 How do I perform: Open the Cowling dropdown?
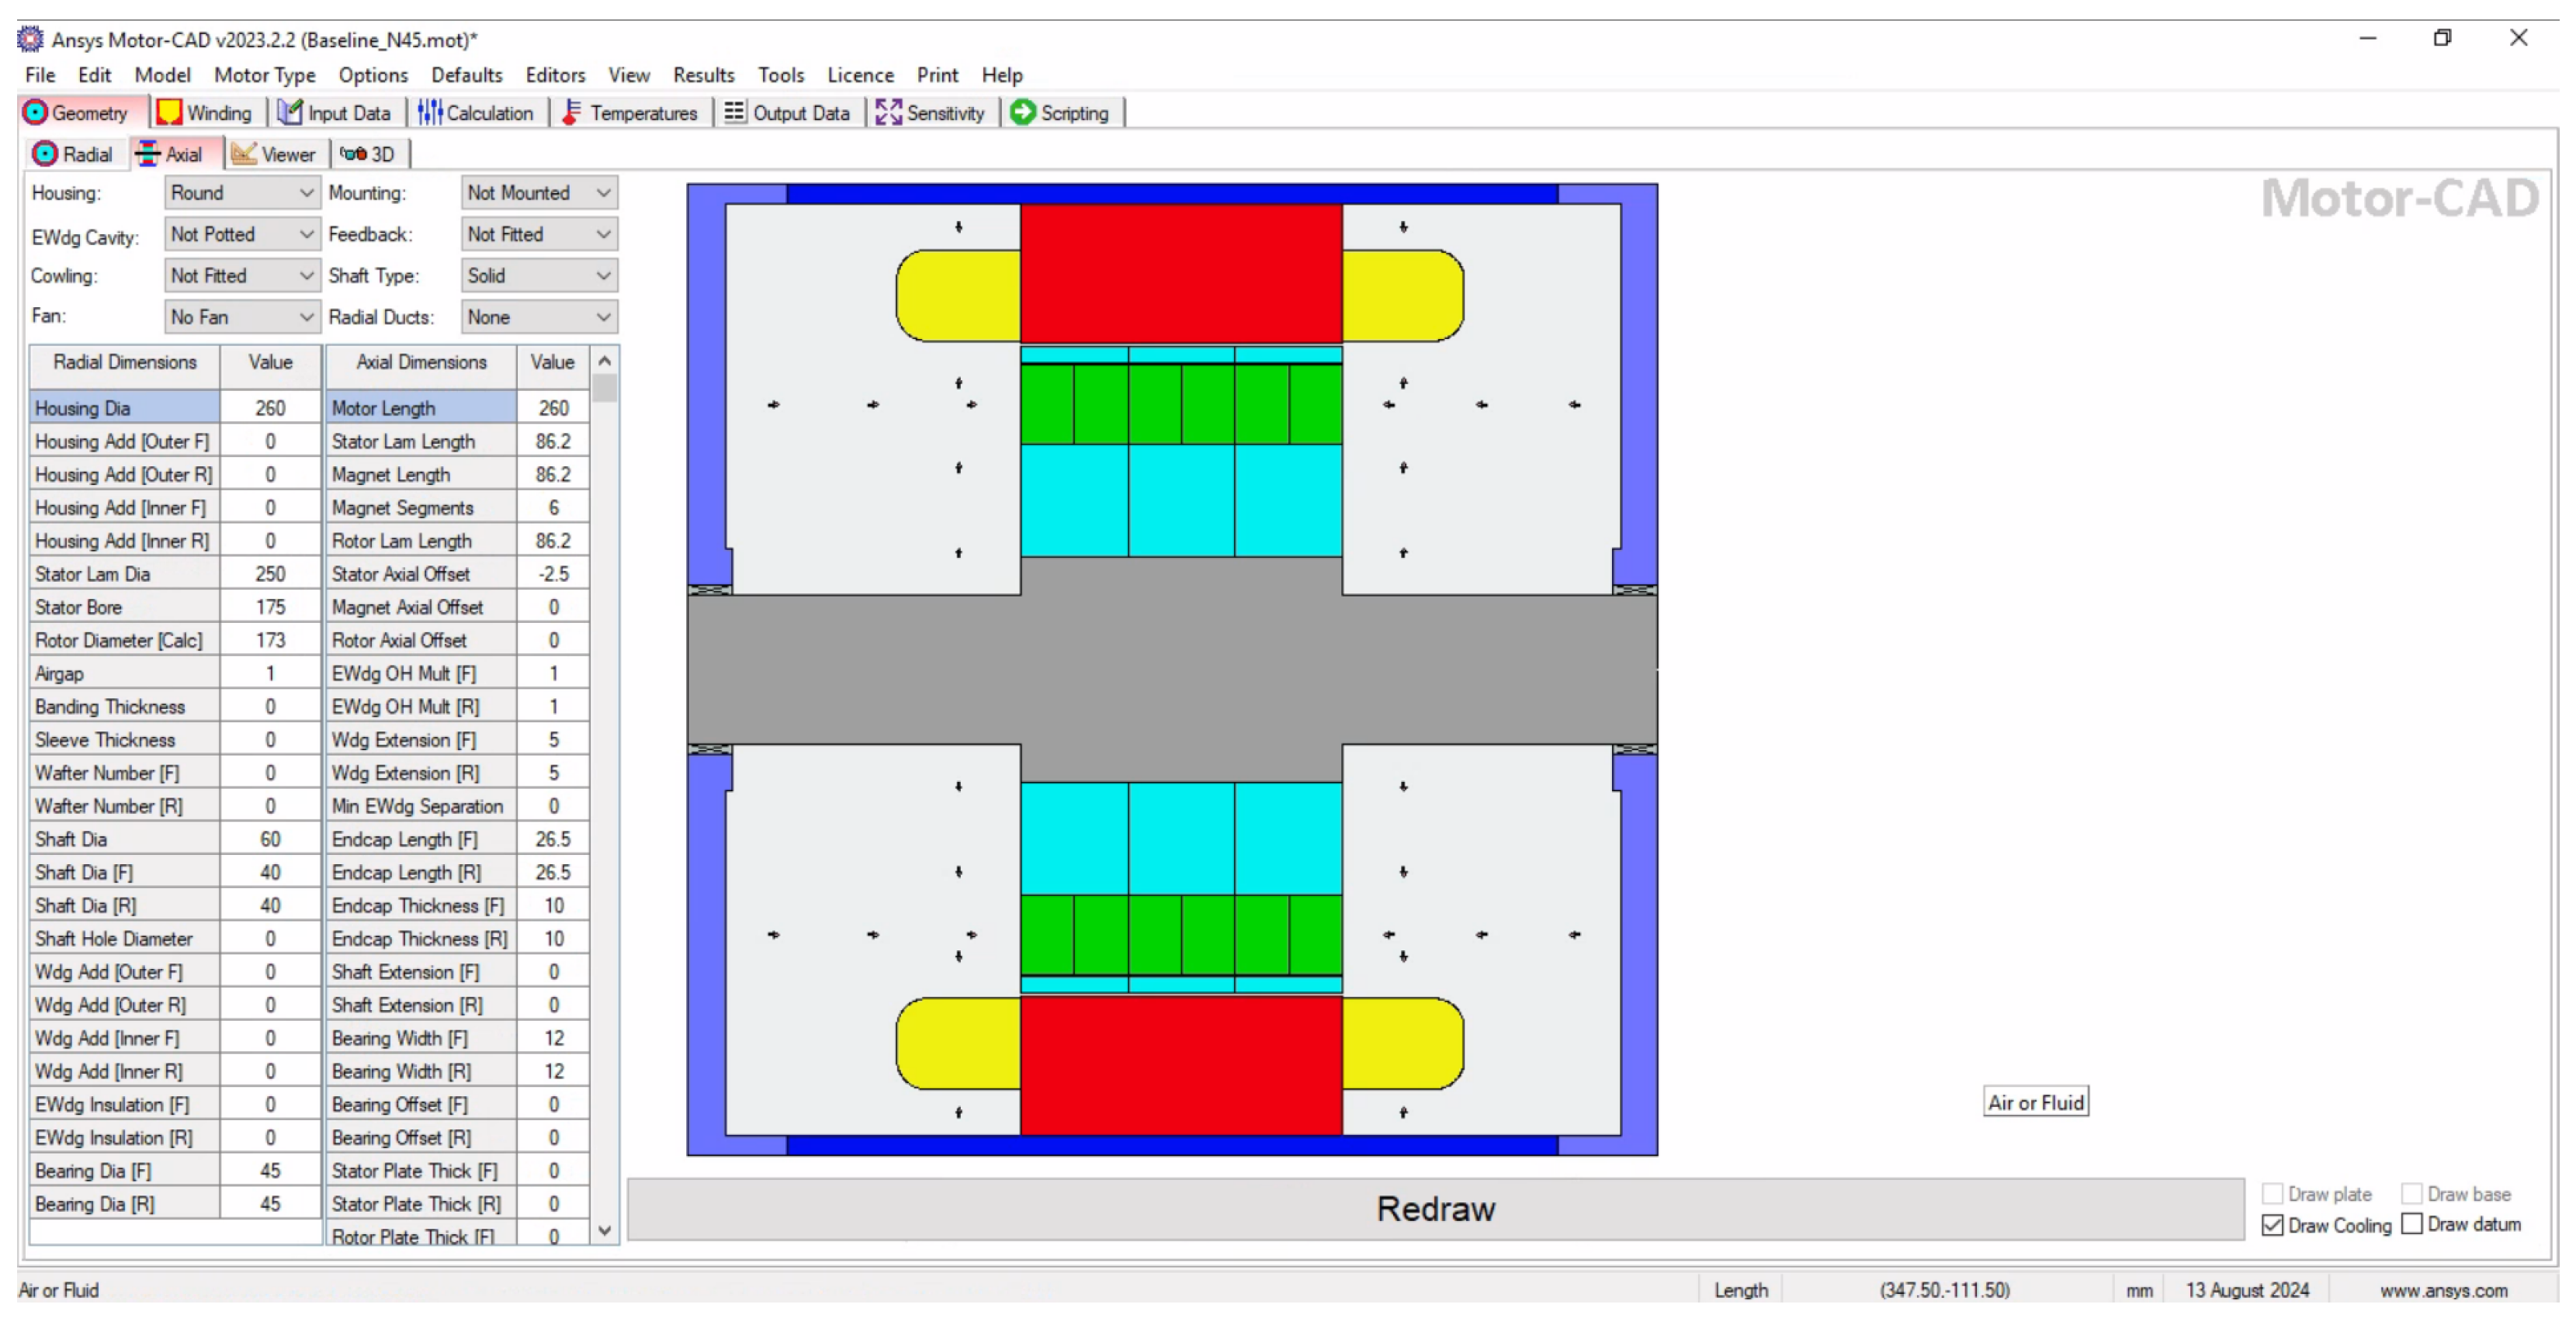(x=242, y=275)
